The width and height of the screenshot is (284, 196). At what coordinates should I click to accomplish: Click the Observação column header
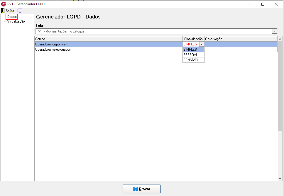coord(241,39)
